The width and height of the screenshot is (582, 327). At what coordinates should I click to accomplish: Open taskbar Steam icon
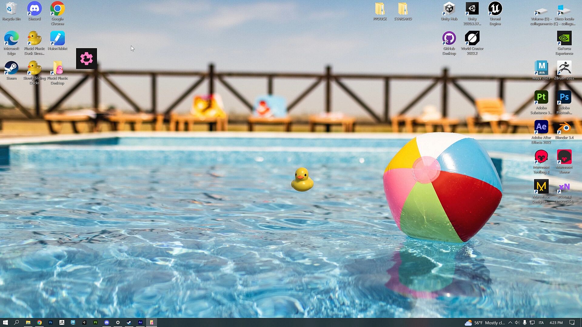(x=129, y=322)
